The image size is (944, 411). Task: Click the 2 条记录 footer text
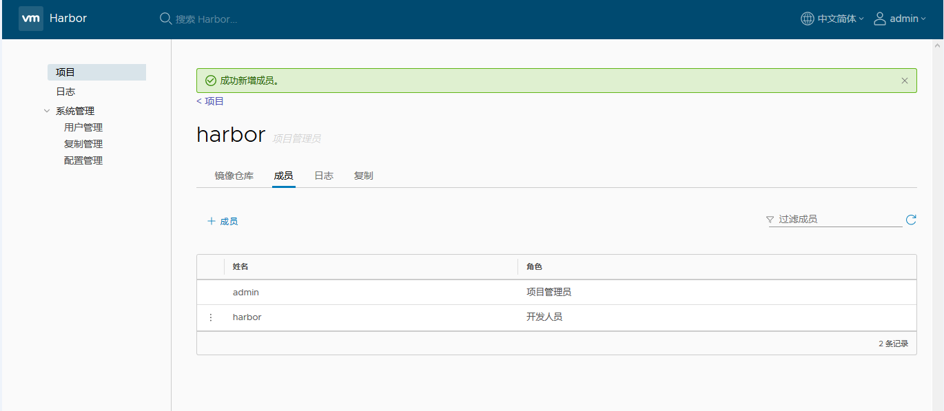(x=893, y=344)
